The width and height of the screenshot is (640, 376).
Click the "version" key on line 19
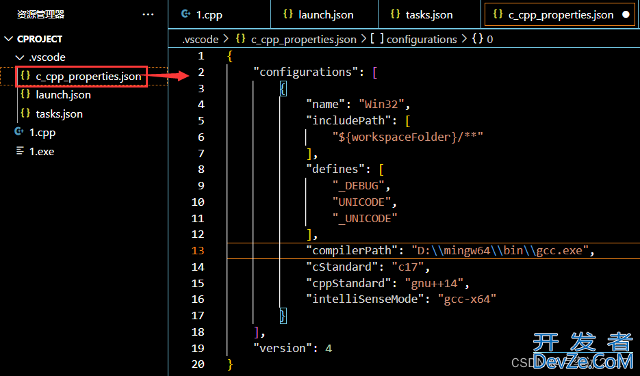point(283,348)
